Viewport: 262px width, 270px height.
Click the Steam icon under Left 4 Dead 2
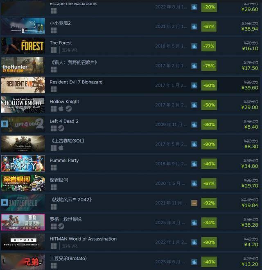click(61, 128)
